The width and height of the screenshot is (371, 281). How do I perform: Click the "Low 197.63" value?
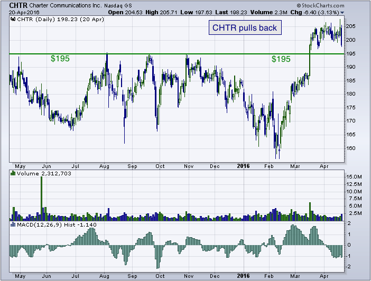click(197, 13)
